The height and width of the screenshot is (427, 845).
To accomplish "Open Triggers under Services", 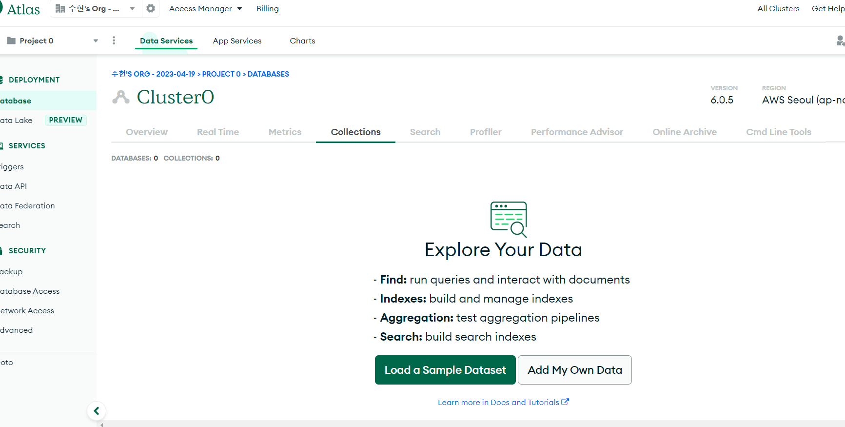I will (12, 166).
